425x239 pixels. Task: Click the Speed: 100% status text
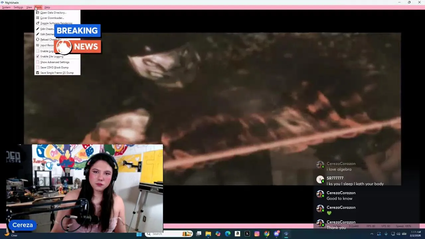coord(404,226)
